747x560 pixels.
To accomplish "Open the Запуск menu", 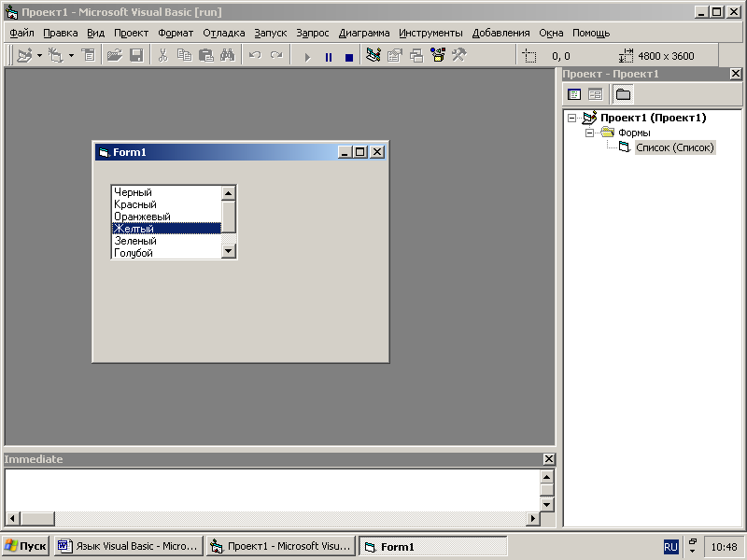I will tap(270, 33).
